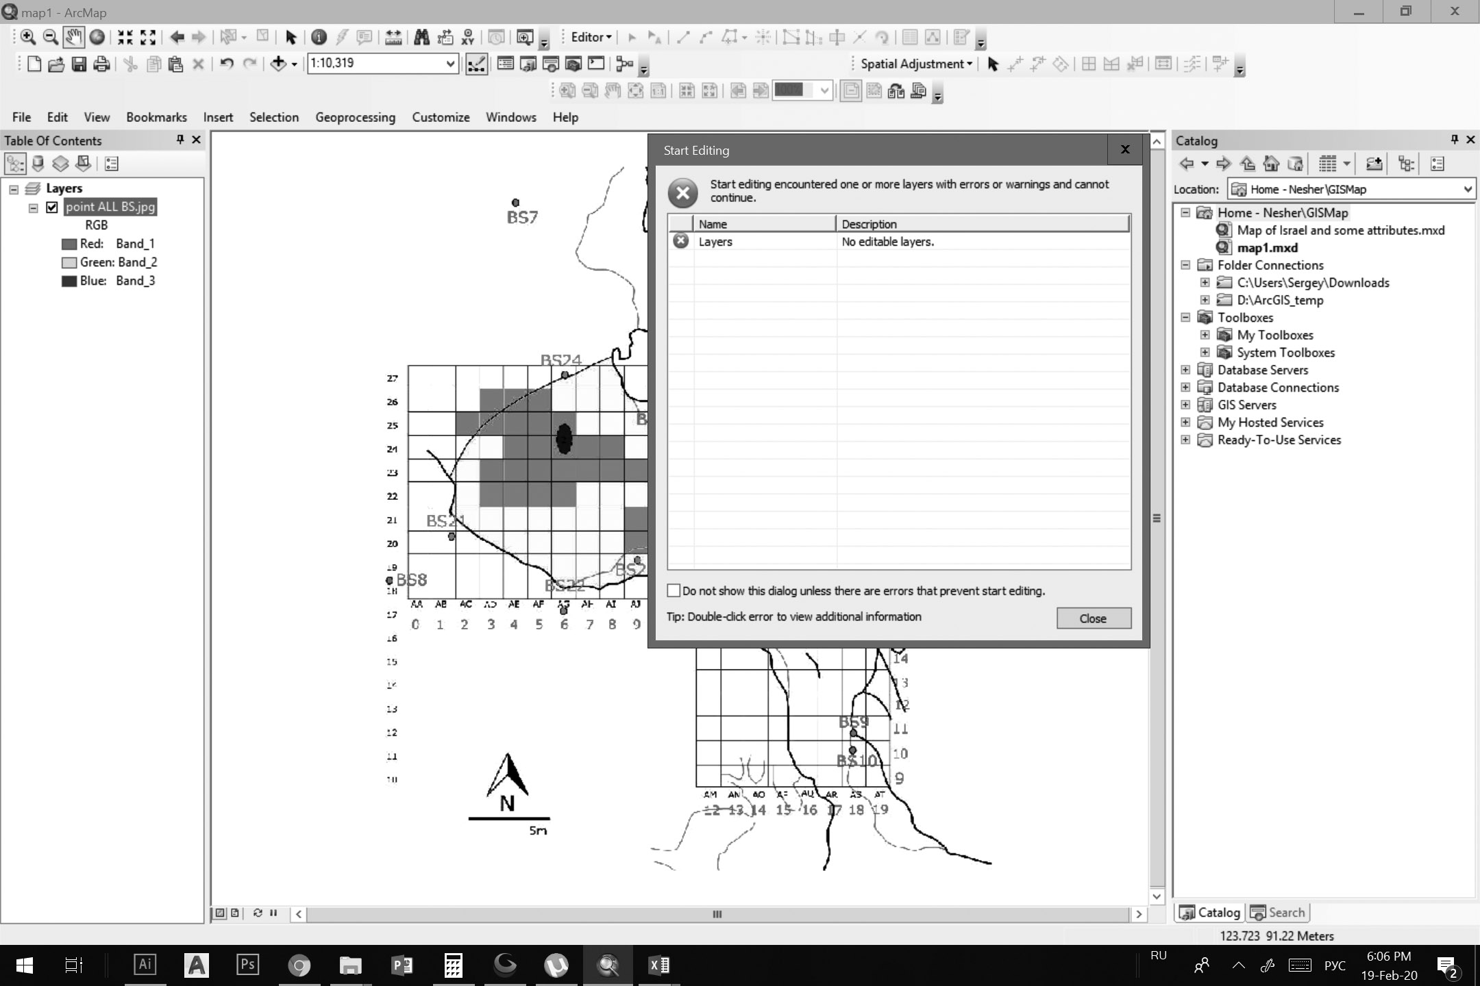Screen dimensions: 1480x986
Task: Select the Zoom In tool
Action: tap(27, 38)
